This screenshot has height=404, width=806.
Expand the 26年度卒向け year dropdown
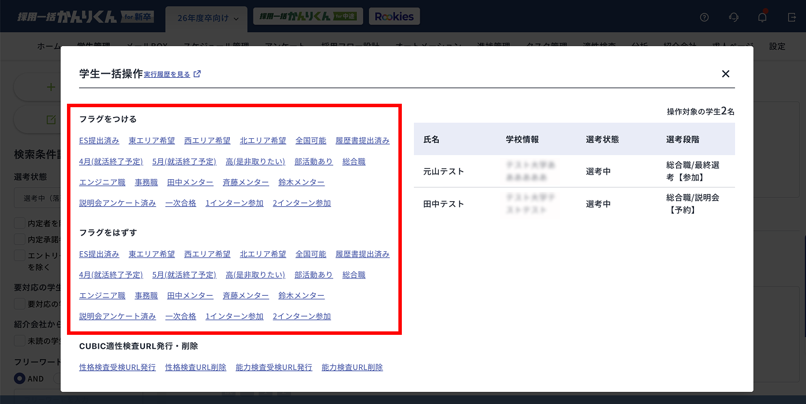coord(206,18)
